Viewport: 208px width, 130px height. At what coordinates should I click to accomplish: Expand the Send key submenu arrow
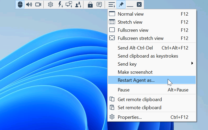192,63
